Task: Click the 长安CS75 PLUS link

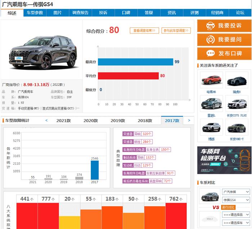Action: pos(237,115)
